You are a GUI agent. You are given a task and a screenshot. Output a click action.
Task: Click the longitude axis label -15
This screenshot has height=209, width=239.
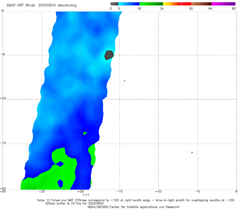coord(119,191)
